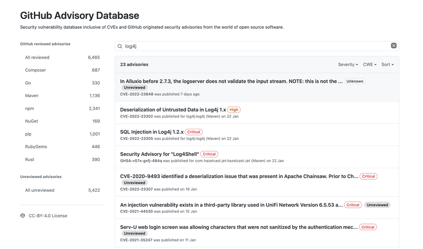Click CVE-2022-23302 identifier text
The height and width of the screenshot is (249, 423).
(x=136, y=116)
